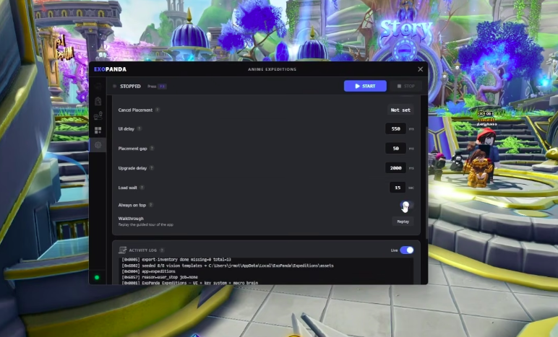The width and height of the screenshot is (558, 337).
Task: Click help icon next to Always on top
Action: pos(151,204)
